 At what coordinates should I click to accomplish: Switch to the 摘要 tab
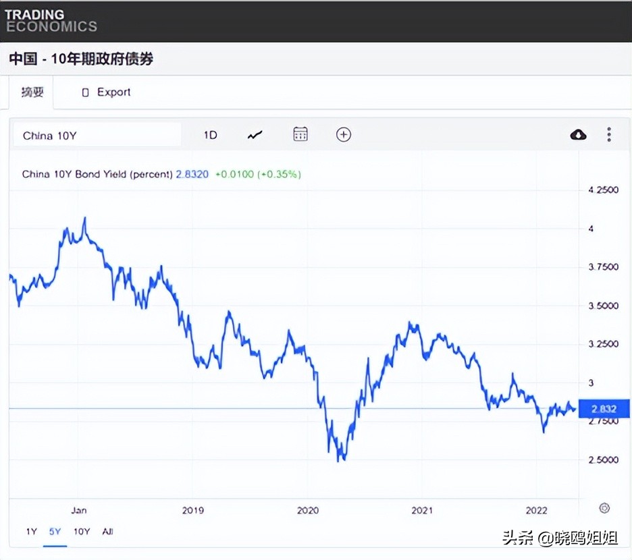(31, 92)
